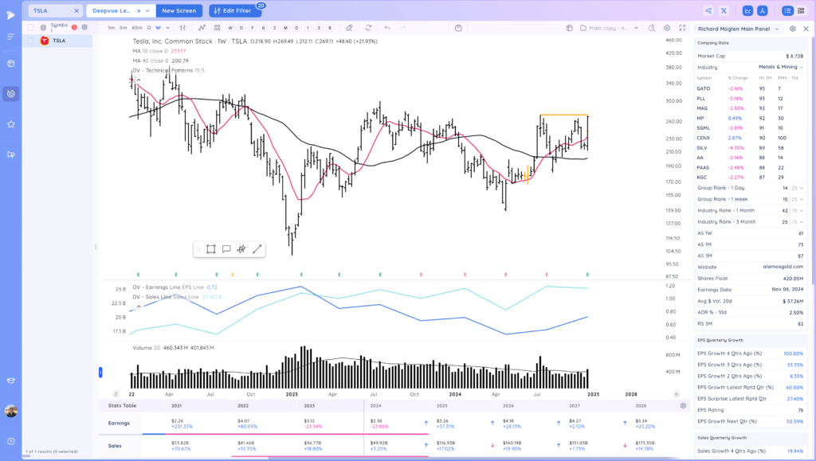Select the trend line drawing tool
The height and width of the screenshot is (461, 816).
[x=257, y=249]
